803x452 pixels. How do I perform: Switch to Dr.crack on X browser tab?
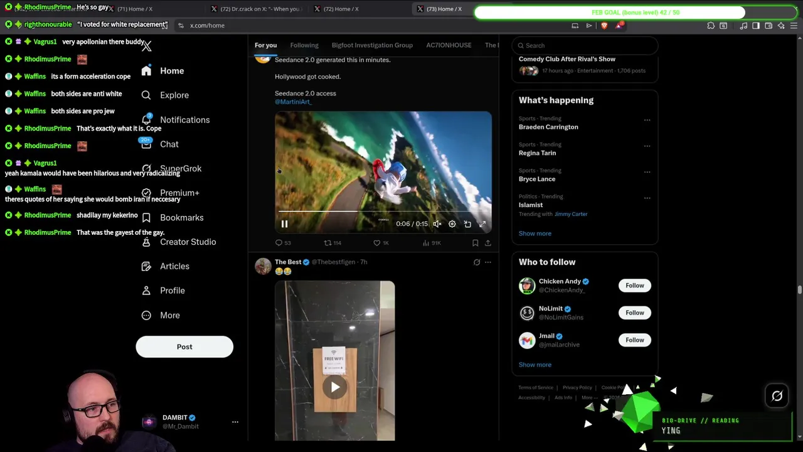tap(256, 9)
